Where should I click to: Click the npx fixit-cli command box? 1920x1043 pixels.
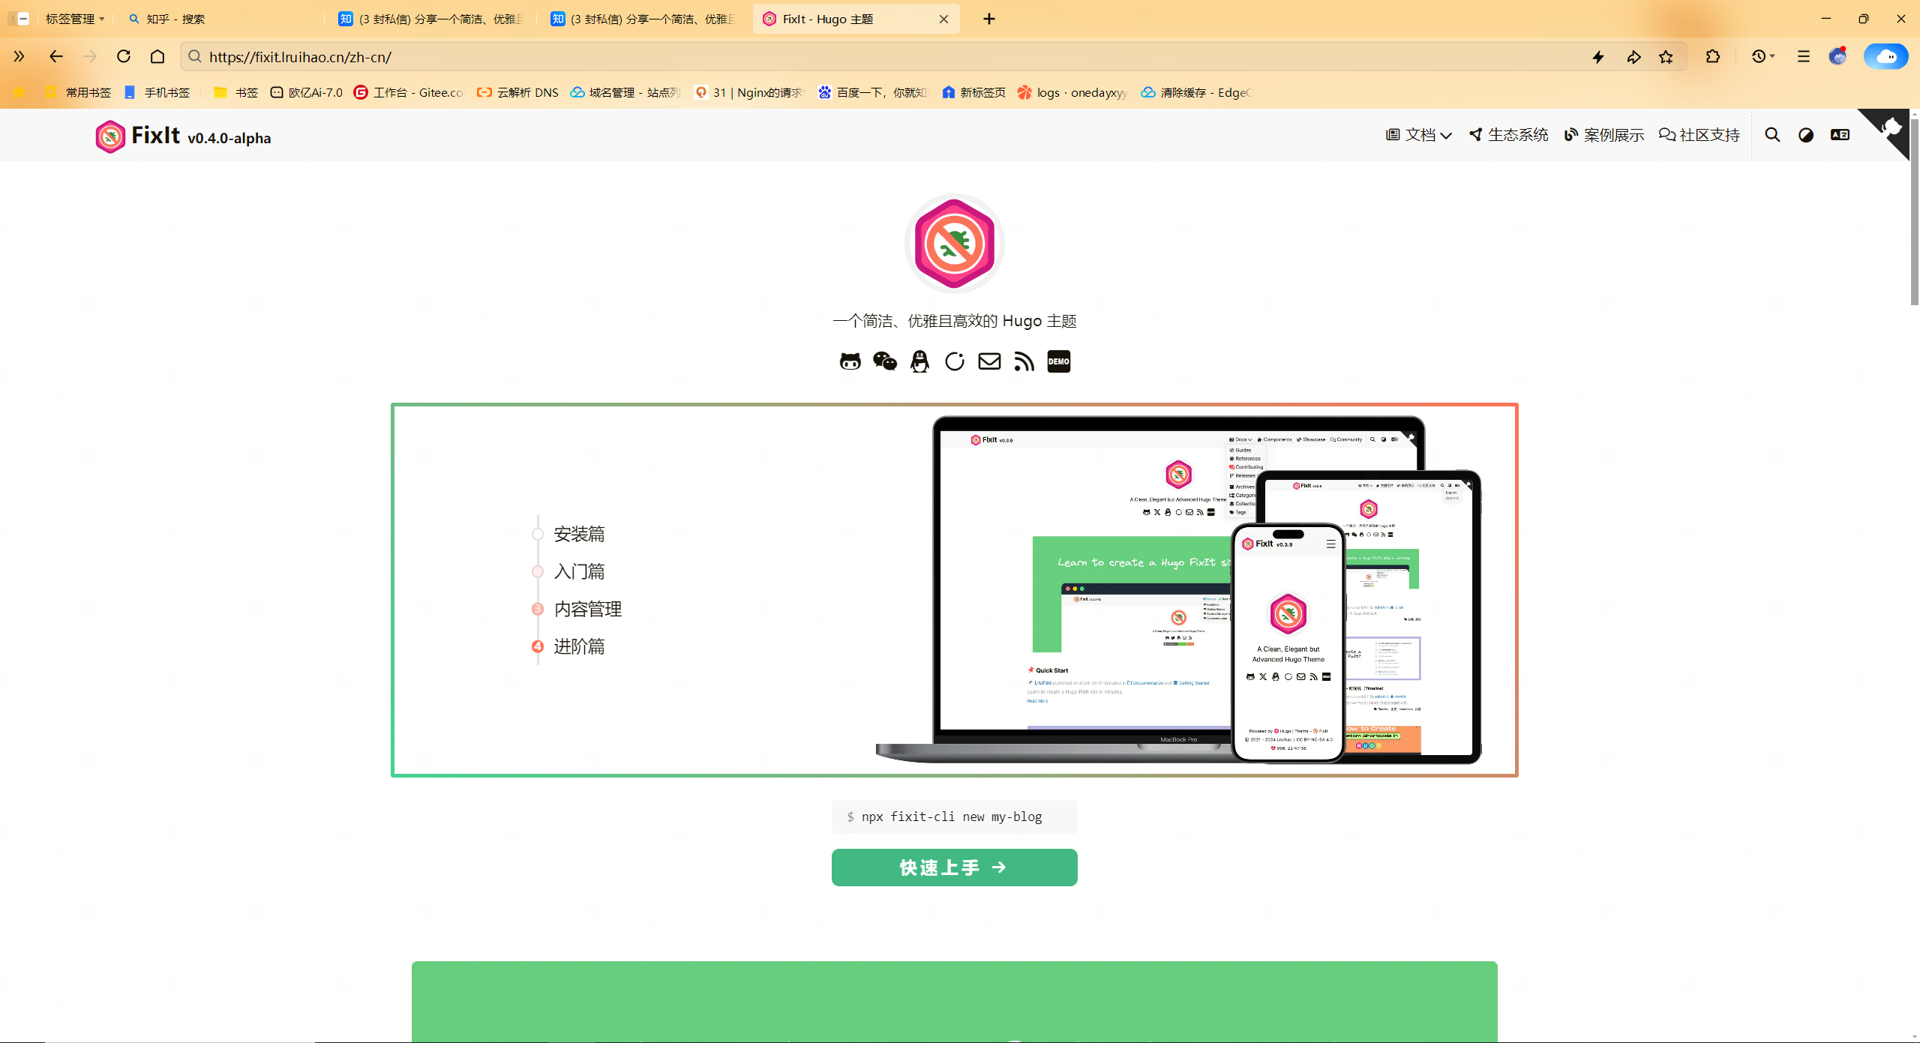[x=954, y=817]
